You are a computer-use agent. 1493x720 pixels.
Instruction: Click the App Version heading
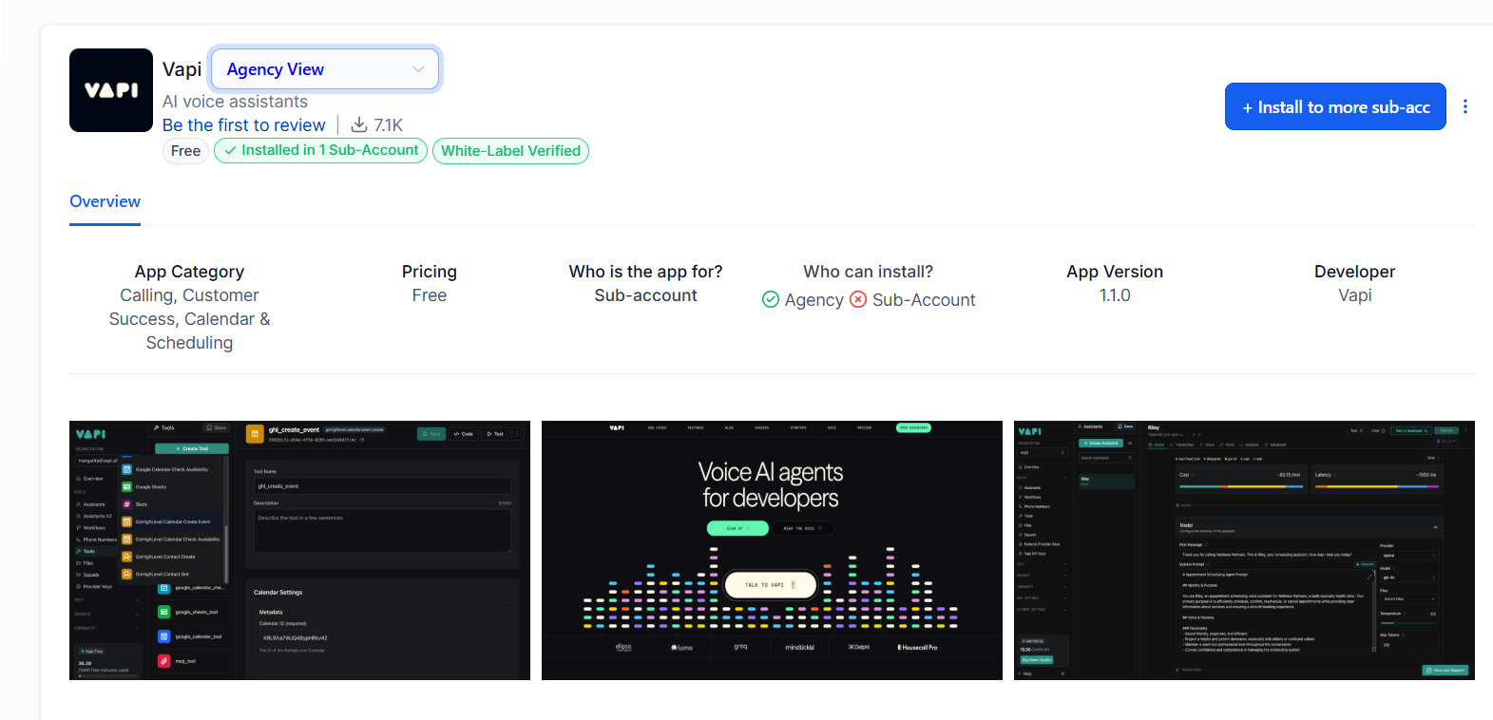click(x=1115, y=272)
